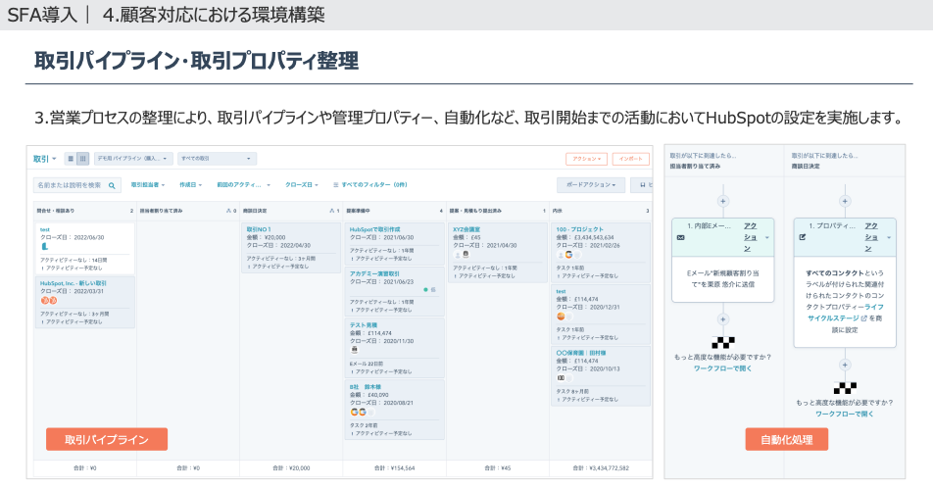Click green status dot on アカデミー演習取引 card
This screenshot has height=489, width=933.
[425, 290]
